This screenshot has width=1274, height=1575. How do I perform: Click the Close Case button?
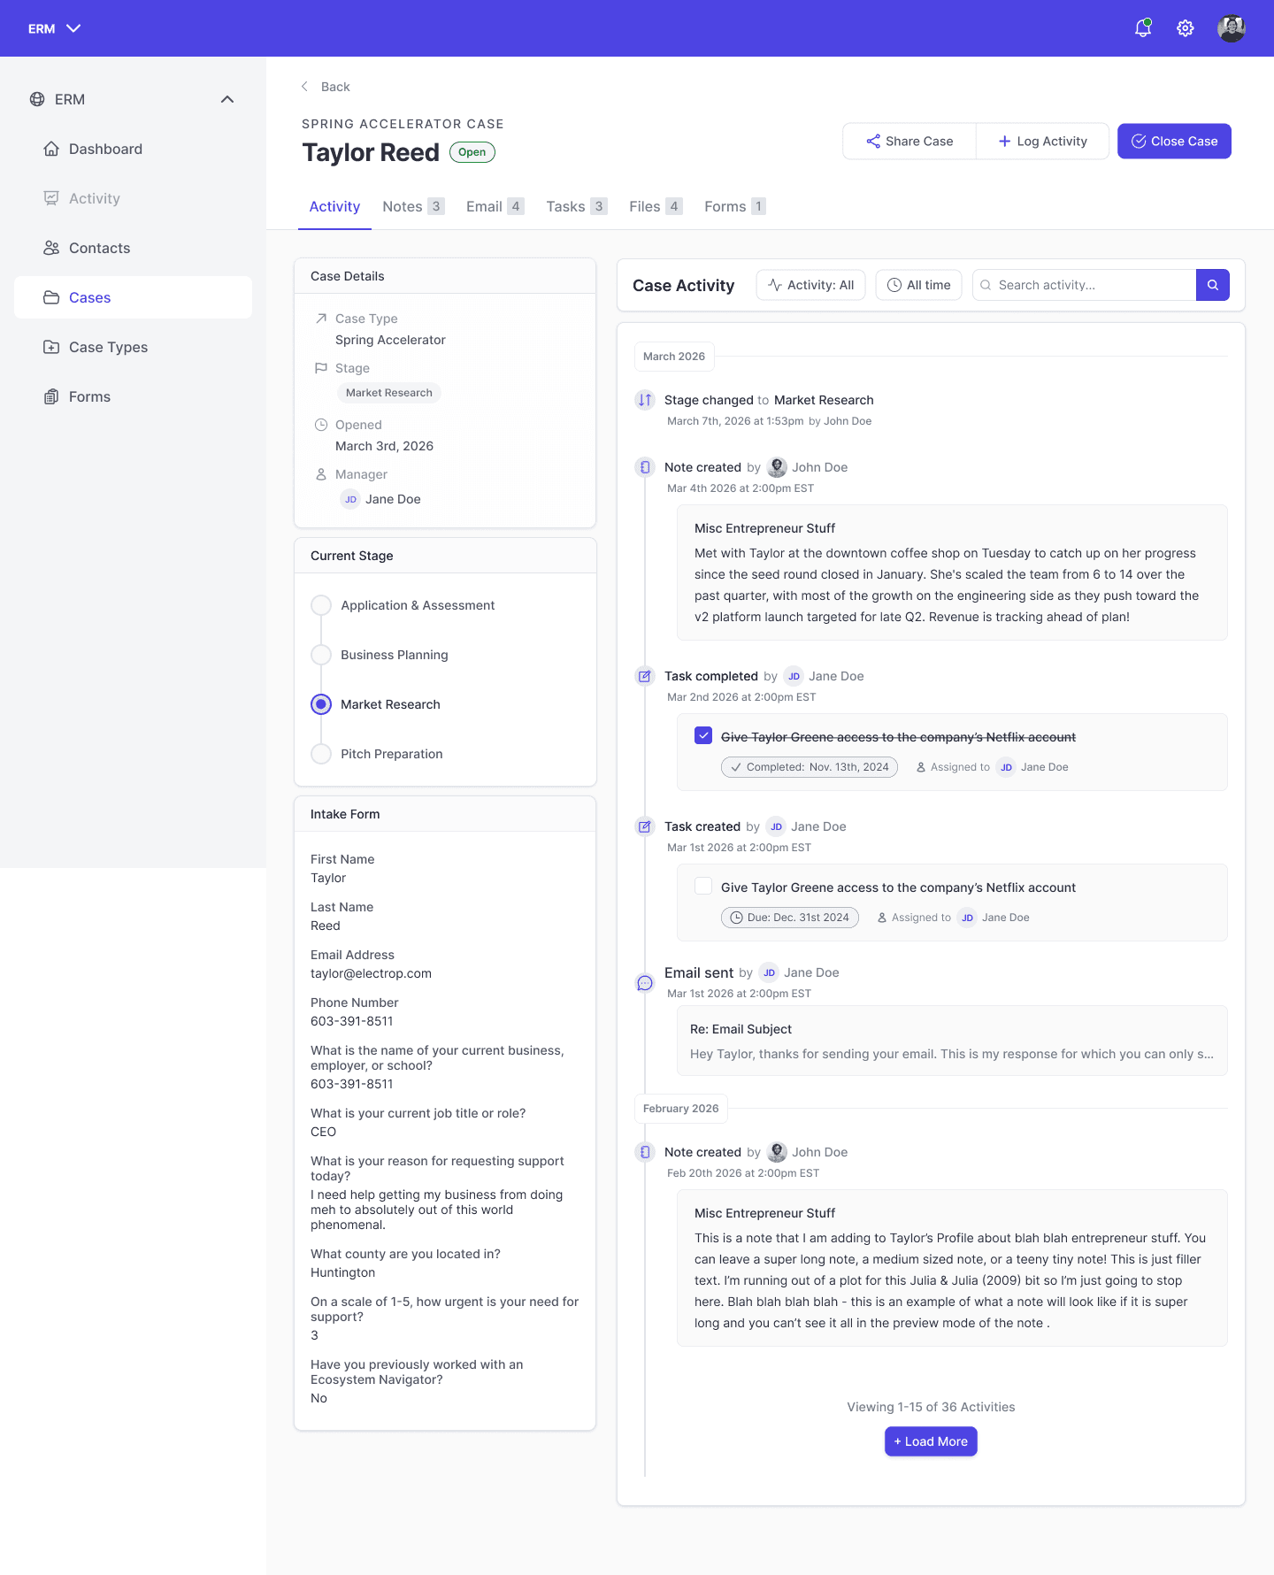(x=1174, y=142)
